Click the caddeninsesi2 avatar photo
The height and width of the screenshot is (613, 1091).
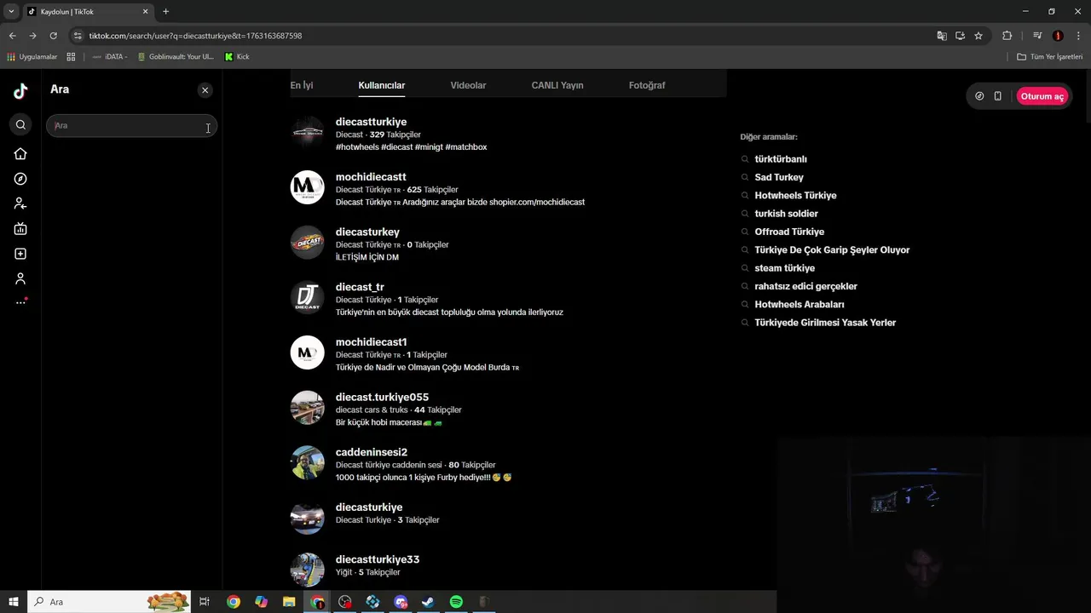[307, 463]
